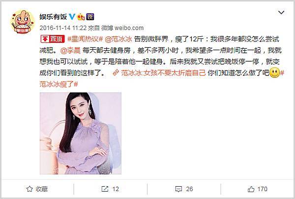295x199 pixels.
Task: Click the red 置顶 pinned tag
Action: click(x=53, y=39)
